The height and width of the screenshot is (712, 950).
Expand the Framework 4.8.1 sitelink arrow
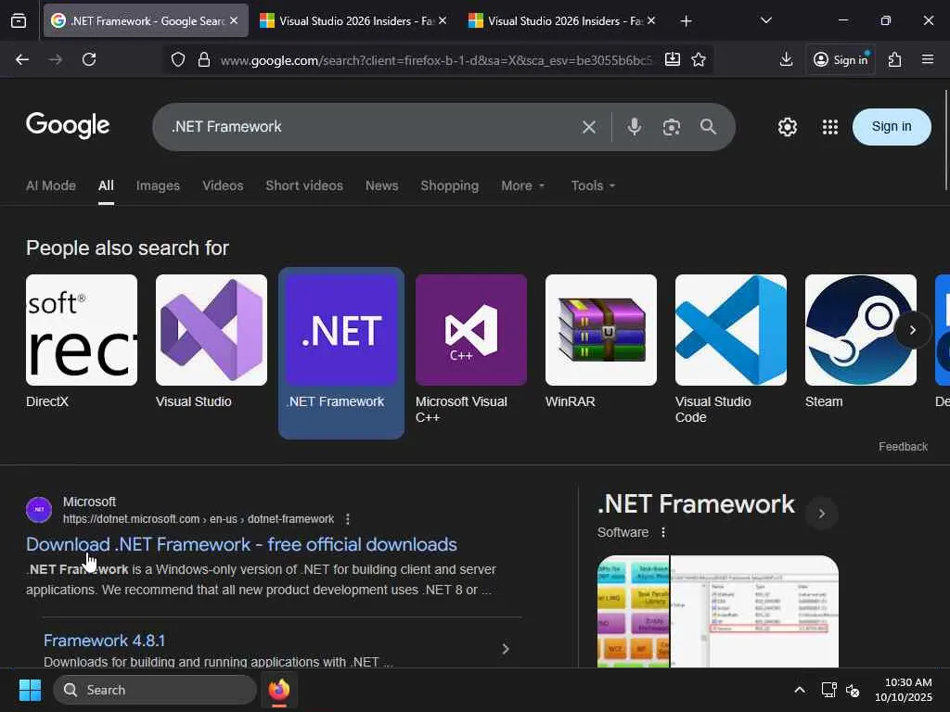(506, 649)
